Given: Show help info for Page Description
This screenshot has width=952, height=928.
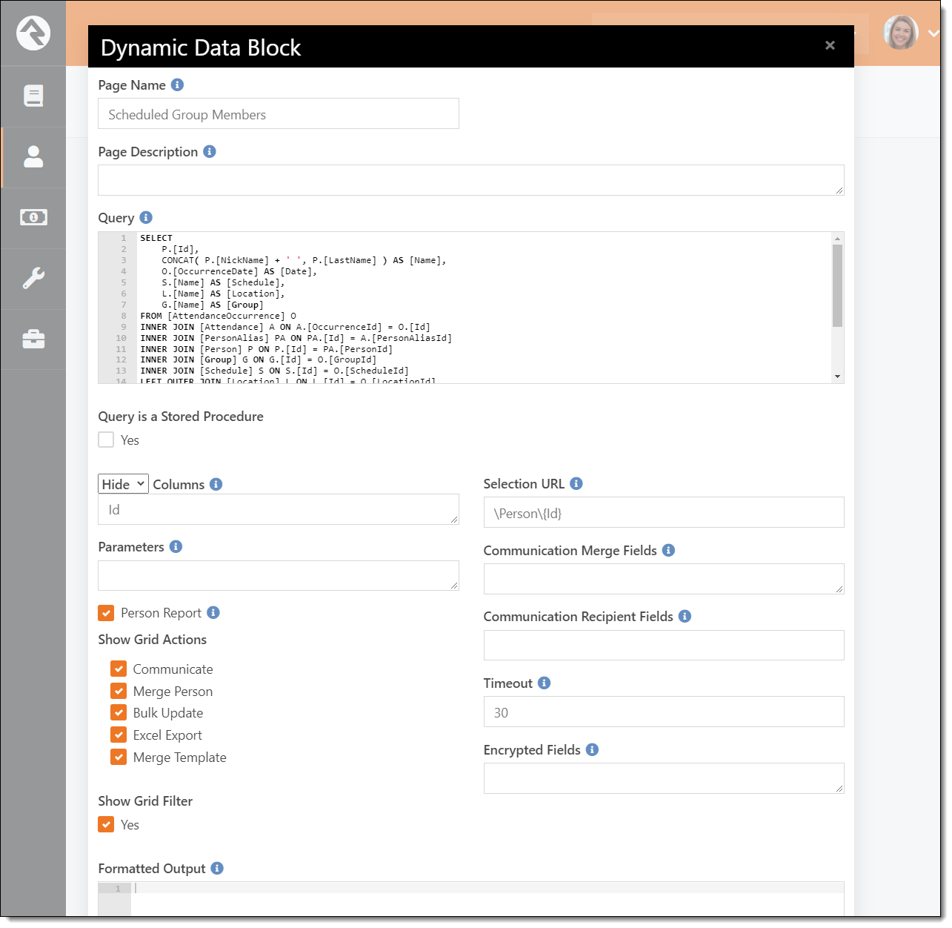Looking at the screenshot, I should tap(210, 151).
